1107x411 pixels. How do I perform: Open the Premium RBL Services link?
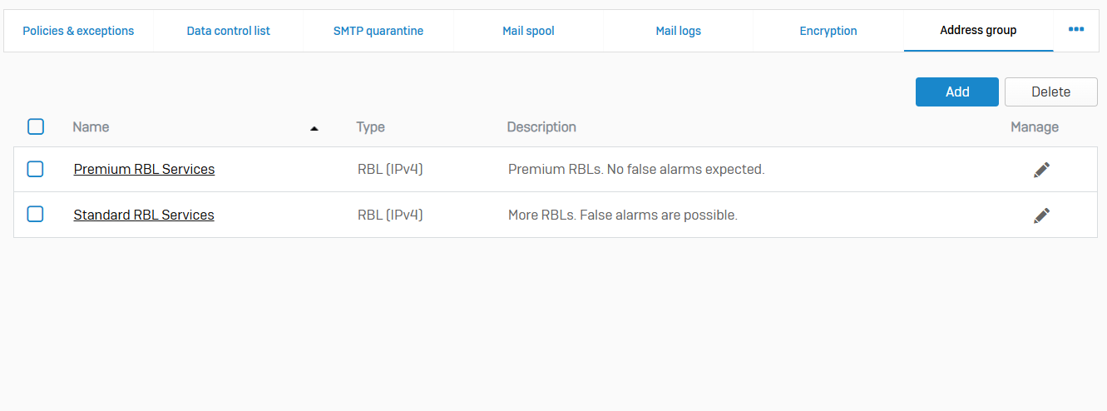coord(144,170)
